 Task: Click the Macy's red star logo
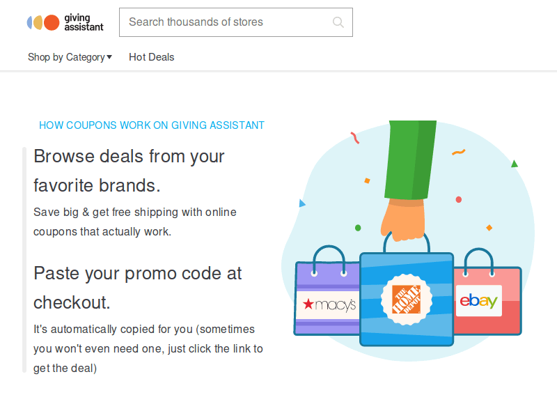point(307,302)
